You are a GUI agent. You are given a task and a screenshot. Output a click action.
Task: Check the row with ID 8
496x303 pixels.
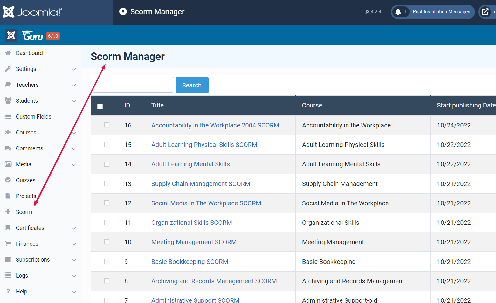[107, 281]
